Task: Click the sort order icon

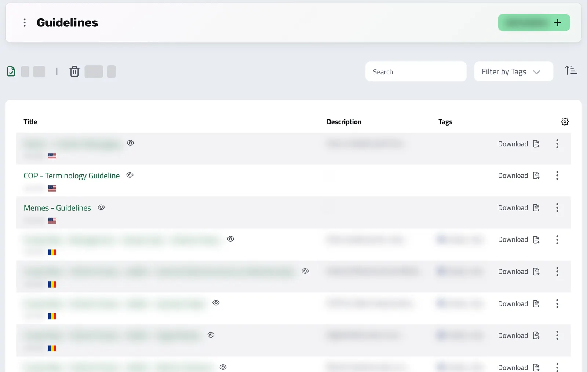Action: tap(571, 70)
